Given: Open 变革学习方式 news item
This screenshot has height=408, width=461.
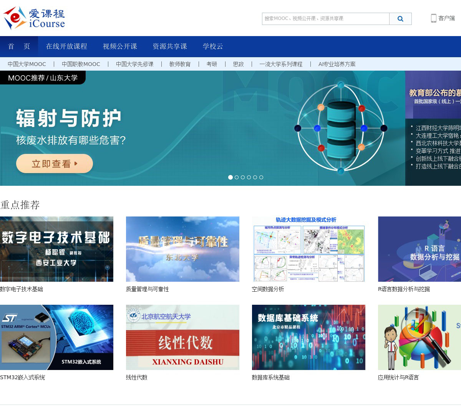Looking at the screenshot, I should (438, 151).
